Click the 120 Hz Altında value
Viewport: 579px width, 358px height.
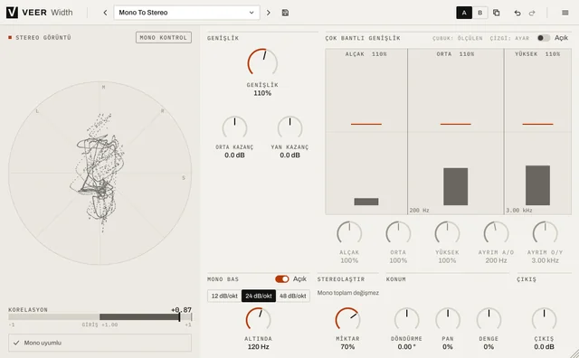click(259, 347)
